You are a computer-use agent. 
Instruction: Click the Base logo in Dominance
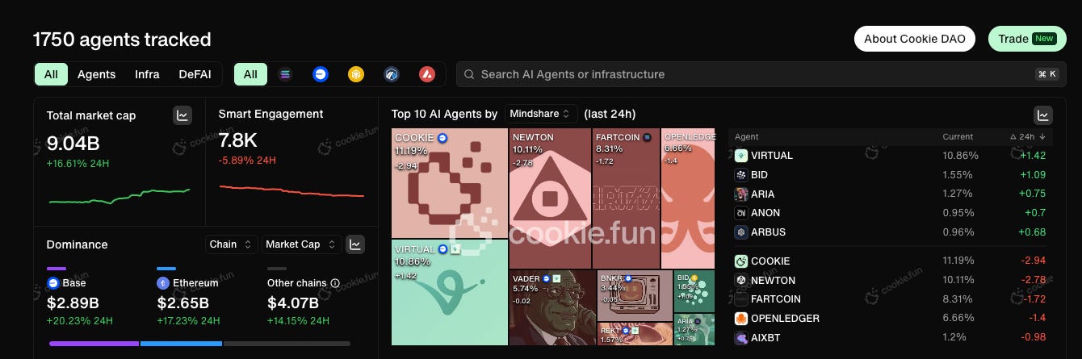[53, 283]
